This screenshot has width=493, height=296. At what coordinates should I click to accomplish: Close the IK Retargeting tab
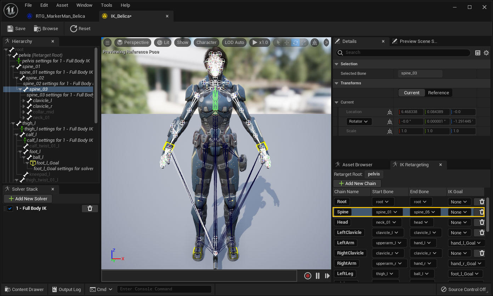click(x=441, y=164)
